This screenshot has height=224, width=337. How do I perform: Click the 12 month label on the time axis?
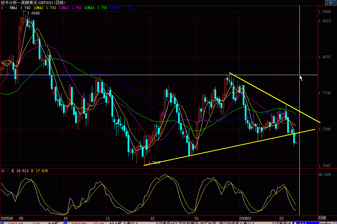(152, 218)
